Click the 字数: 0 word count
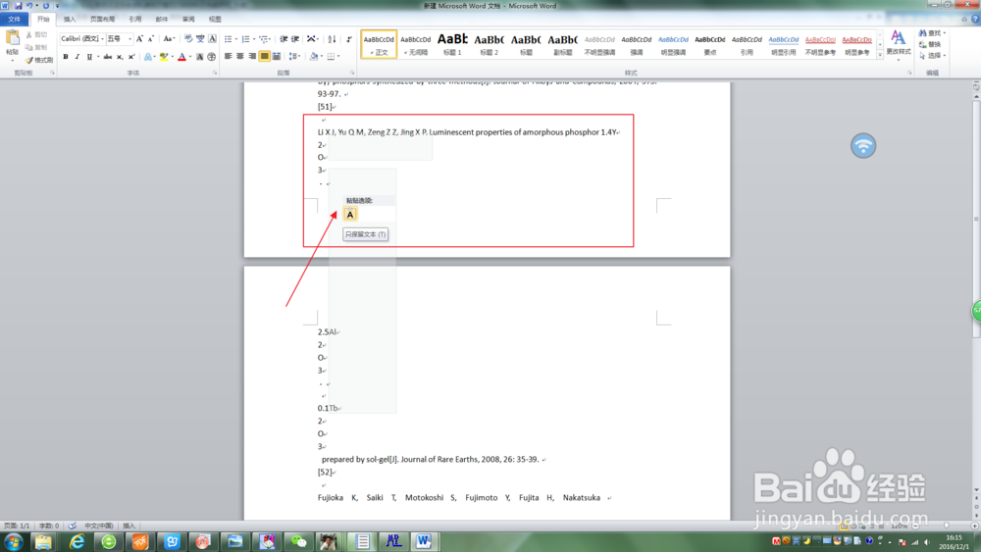The height and width of the screenshot is (552, 981). coord(49,526)
